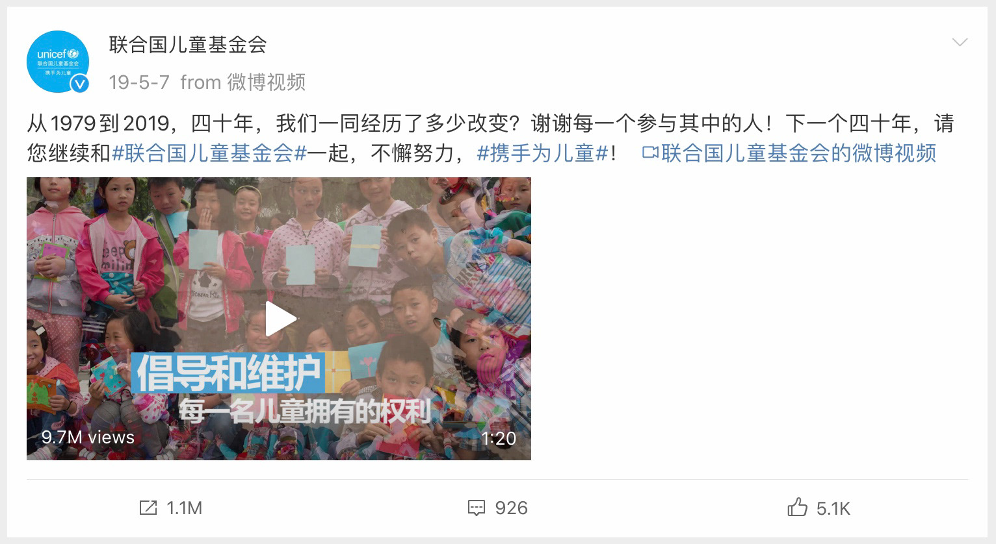996x544 pixels.
Task: Open the 联合国儿童基金会的微博视频 link
Action: [x=799, y=153]
